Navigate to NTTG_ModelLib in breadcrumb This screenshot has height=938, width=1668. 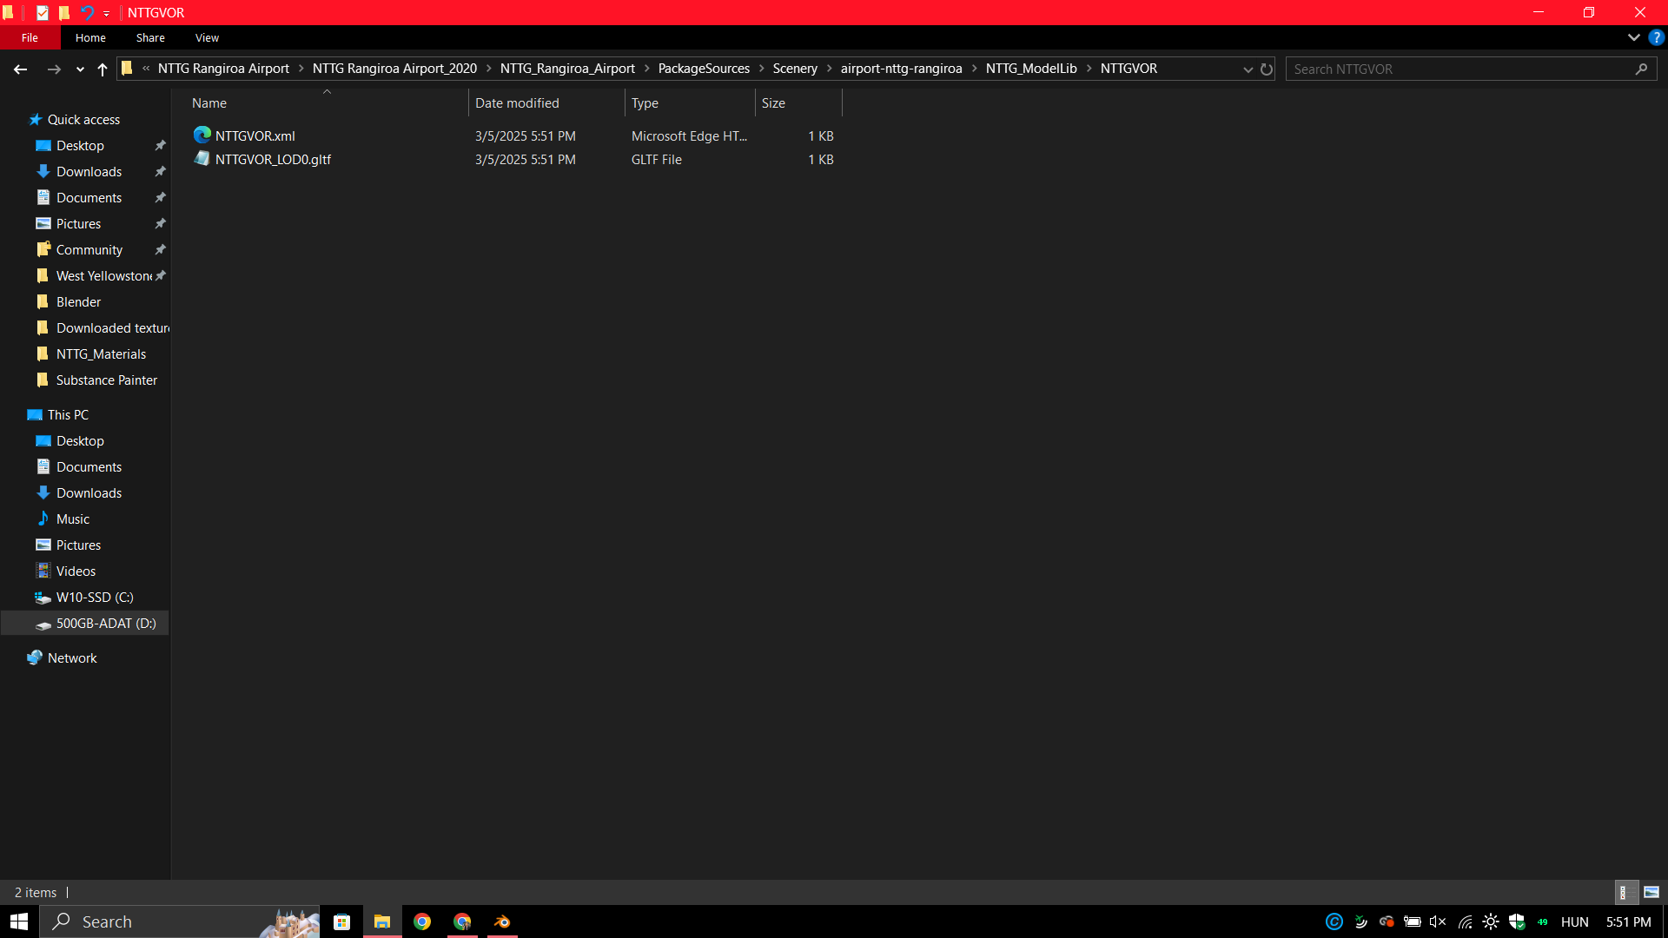[x=1030, y=69]
